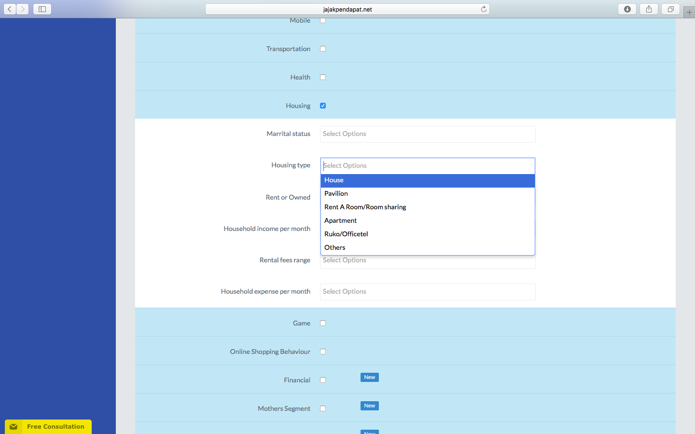
Task: Click the Housing label
Action: [298, 106]
